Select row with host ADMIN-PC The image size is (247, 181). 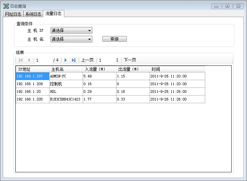[x=66, y=76]
